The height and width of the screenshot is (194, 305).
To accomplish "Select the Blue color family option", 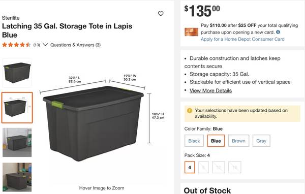I will click(216, 141).
